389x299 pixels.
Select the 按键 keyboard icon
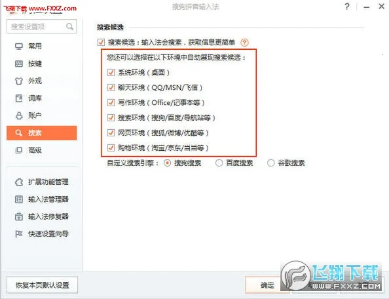click(19, 64)
